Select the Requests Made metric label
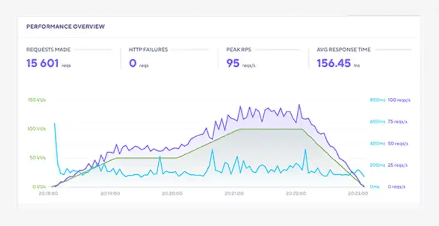Screen dimensions: 439x226 click(47, 49)
